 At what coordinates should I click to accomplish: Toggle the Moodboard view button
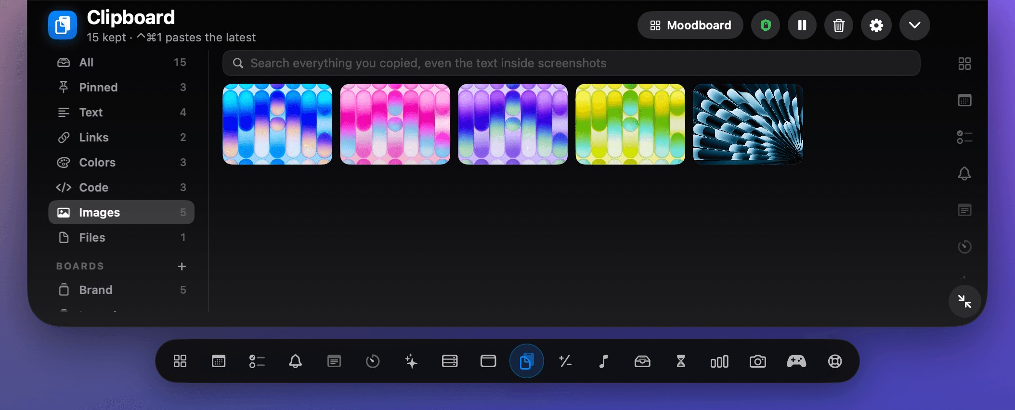(x=690, y=25)
